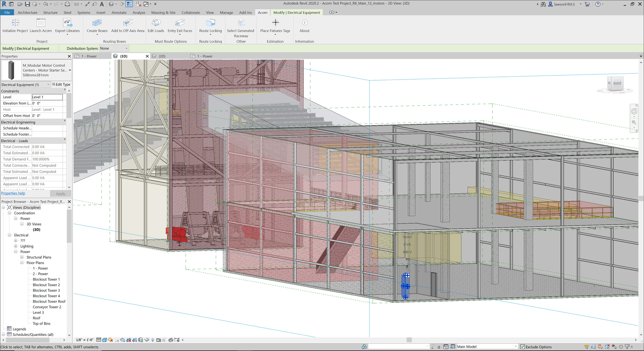Undo the last action

(46, 4)
